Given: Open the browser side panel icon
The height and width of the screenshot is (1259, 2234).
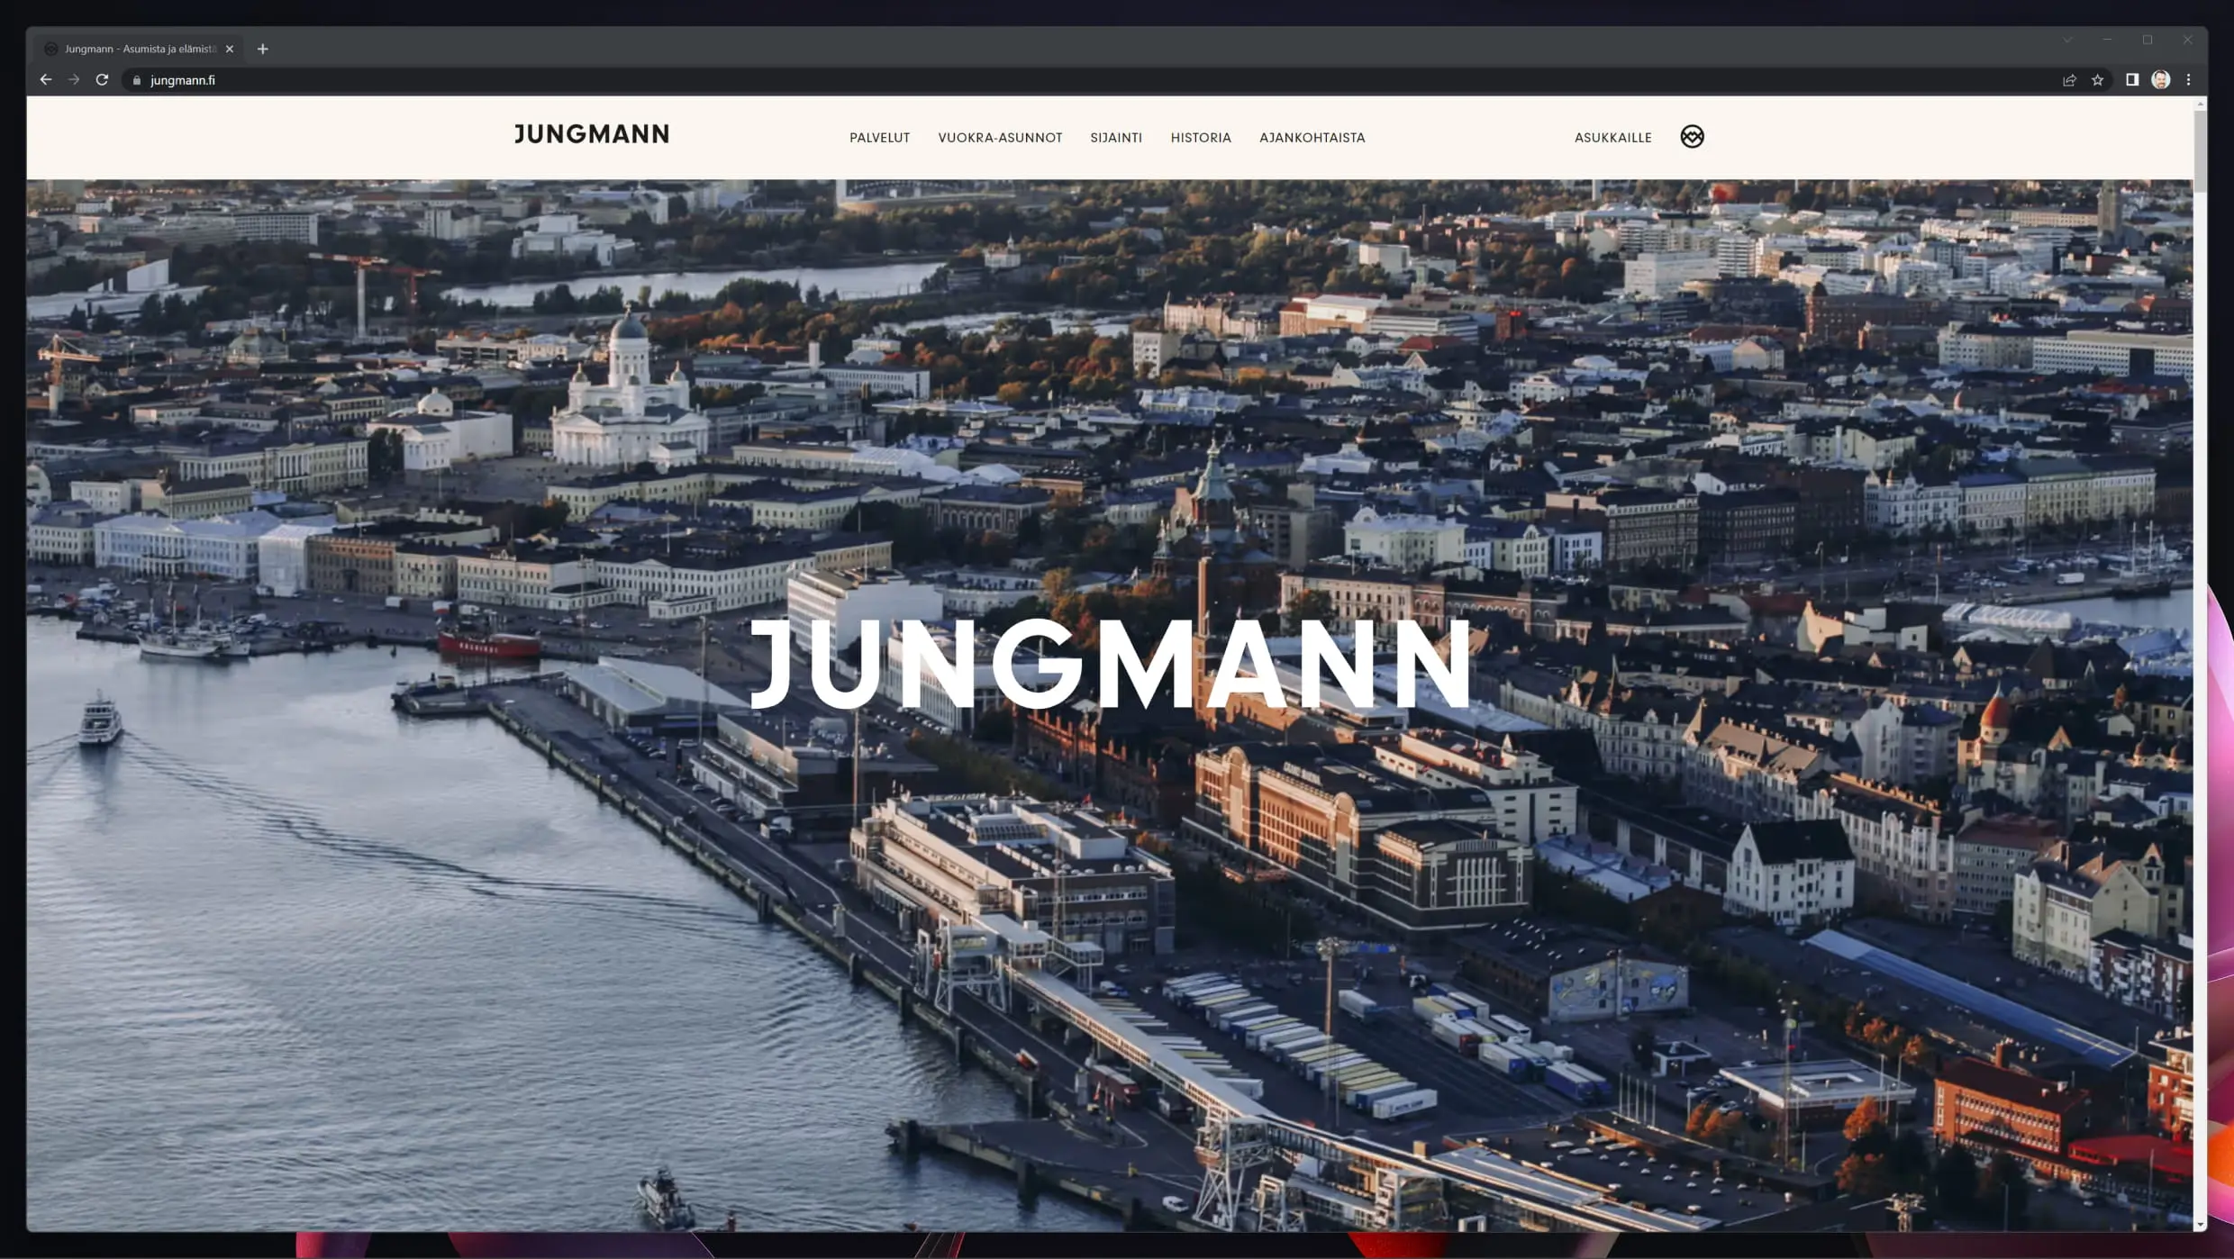Looking at the screenshot, I should [x=2131, y=79].
